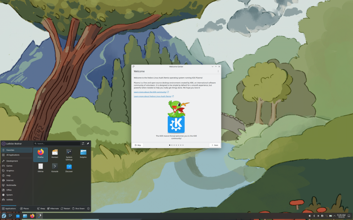This screenshot has width=353, height=220.
Task: Pin the application launcher open
Action: (x=88, y=143)
